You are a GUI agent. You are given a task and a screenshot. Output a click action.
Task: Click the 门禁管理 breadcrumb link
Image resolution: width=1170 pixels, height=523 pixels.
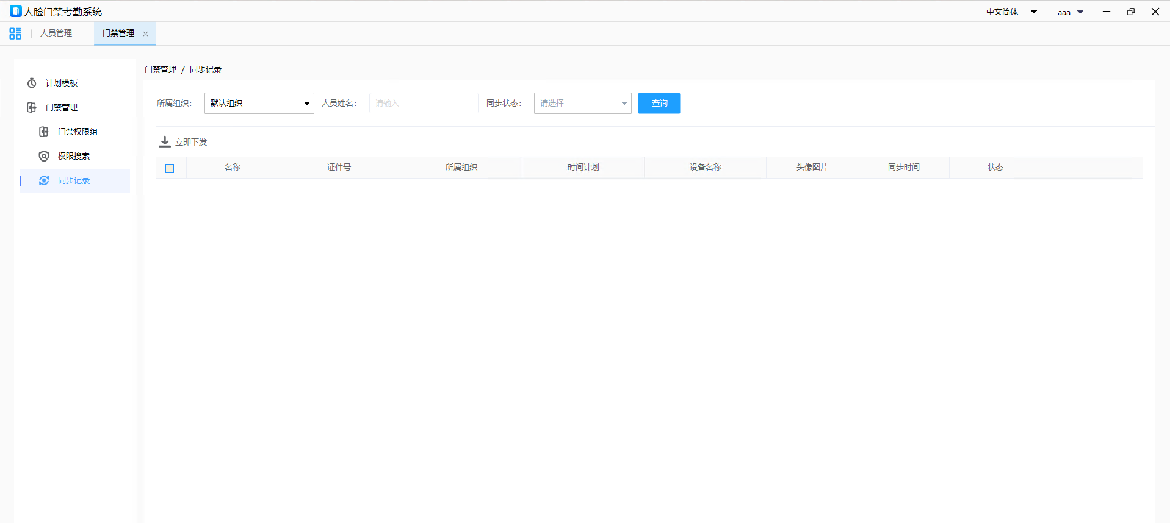point(161,70)
